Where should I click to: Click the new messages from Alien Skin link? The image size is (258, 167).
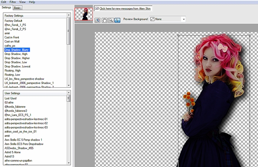pos(125,8)
